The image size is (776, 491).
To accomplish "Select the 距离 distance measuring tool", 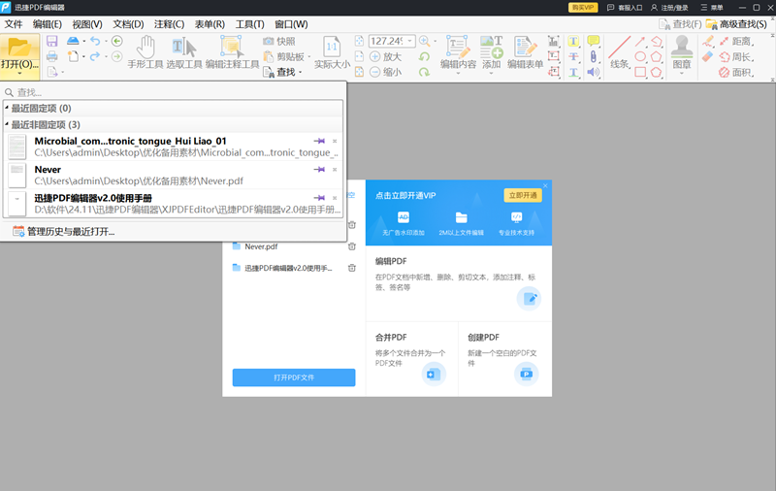I will pos(736,42).
